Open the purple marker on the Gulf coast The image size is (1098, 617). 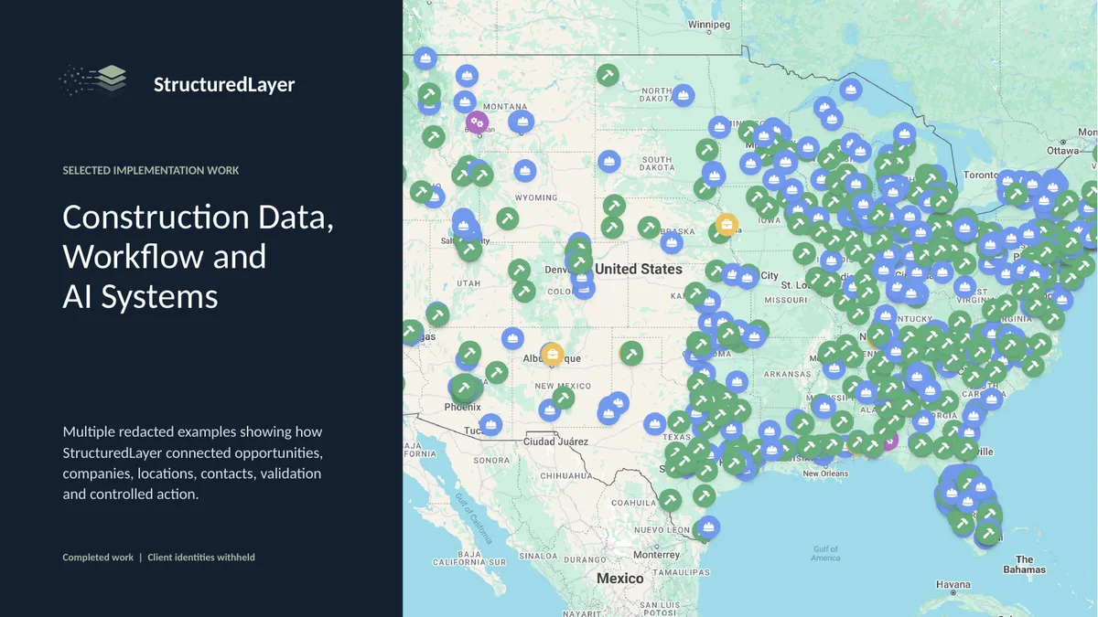click(888, 440)
